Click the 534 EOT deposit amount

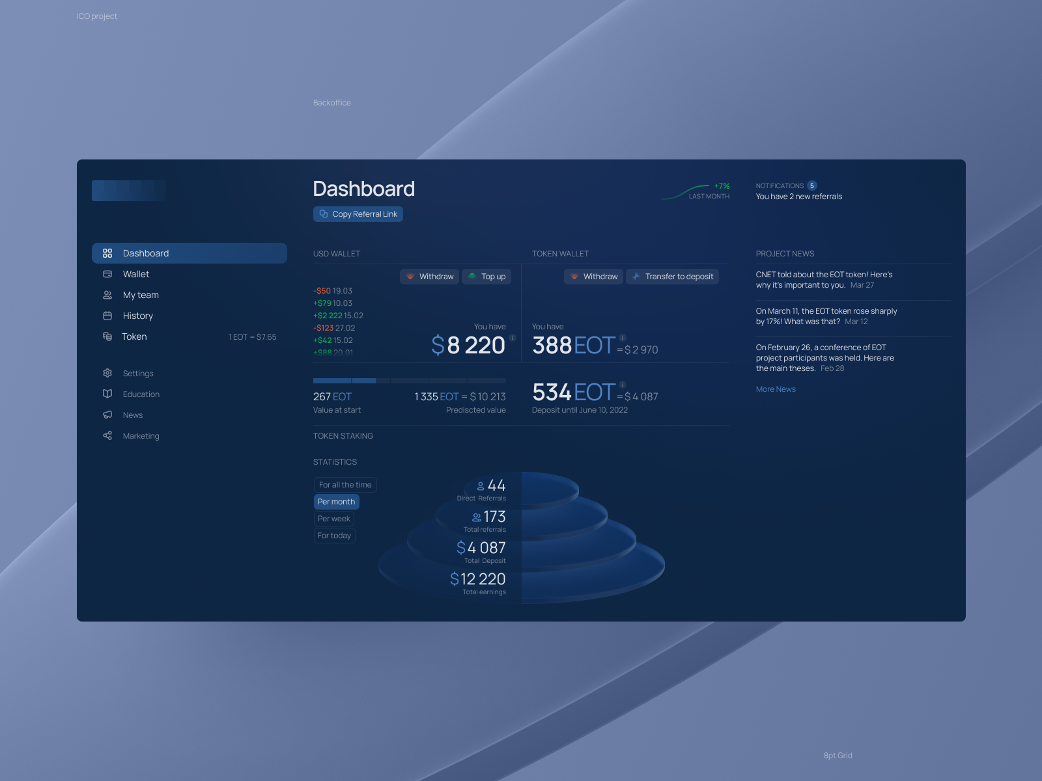tap(574, 392)
